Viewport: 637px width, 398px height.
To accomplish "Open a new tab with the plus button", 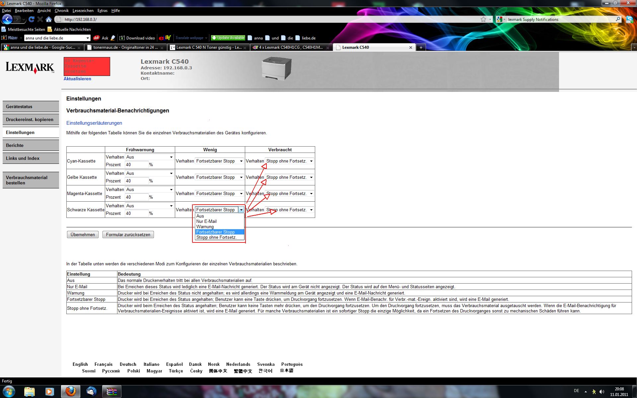I will [421, 47].
